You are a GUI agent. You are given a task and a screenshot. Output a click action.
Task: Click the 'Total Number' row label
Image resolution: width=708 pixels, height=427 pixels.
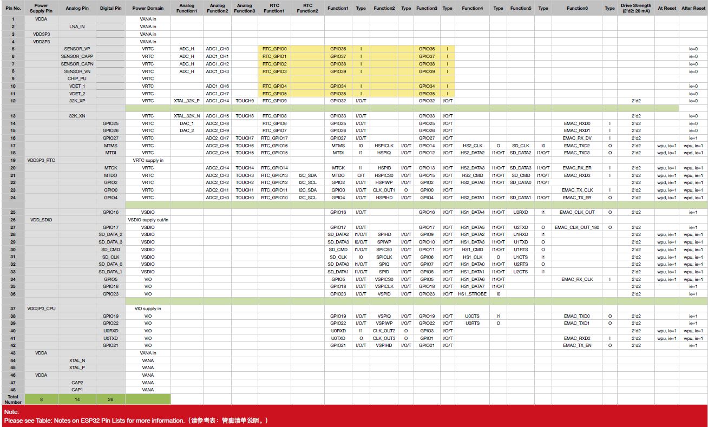click(x=13, y=399)
